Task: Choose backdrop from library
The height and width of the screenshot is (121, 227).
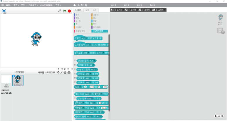Action: pos(2,93)
